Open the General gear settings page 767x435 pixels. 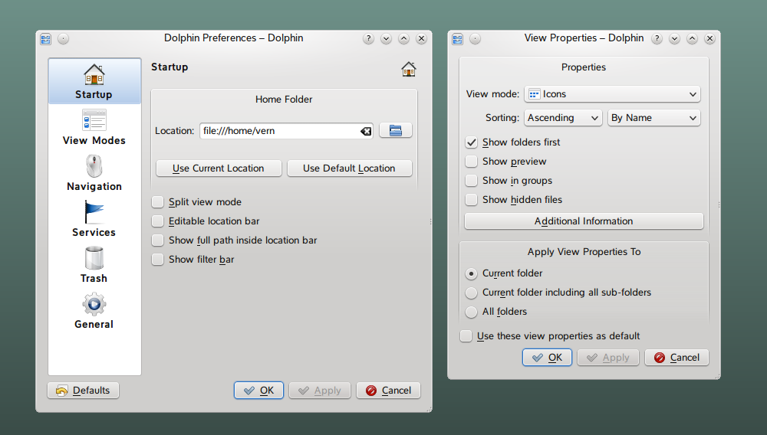[x=94, y=311]
